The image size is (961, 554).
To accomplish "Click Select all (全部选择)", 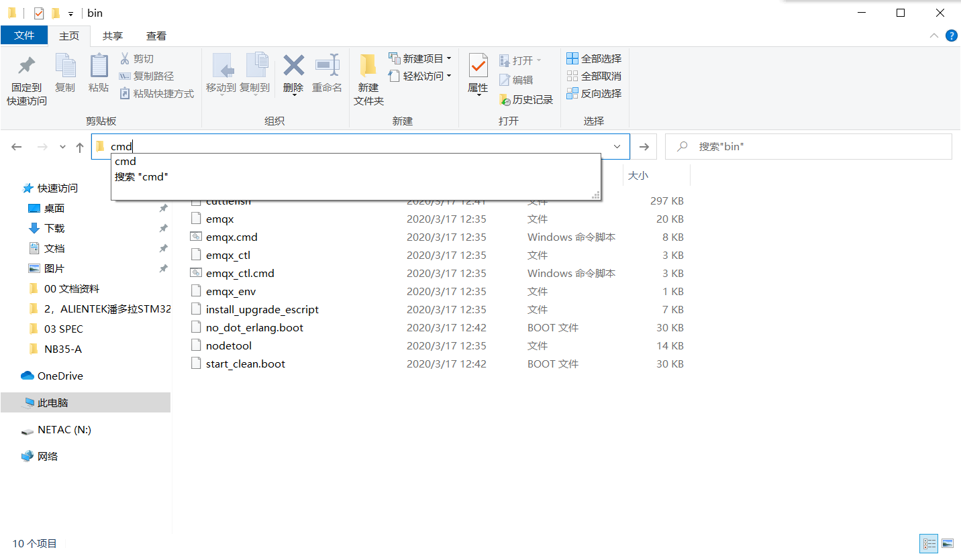I will tap(594, 59).
